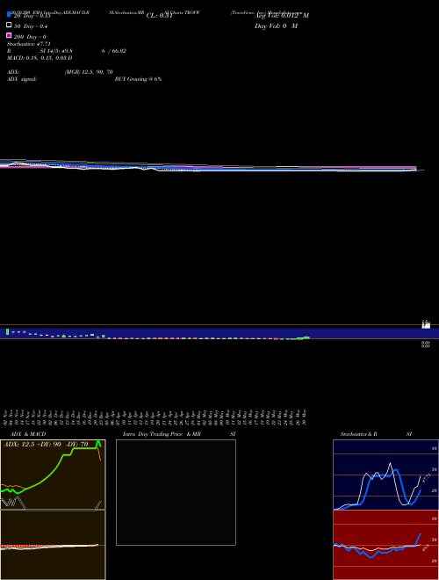Click the small white icon right of volume strip
The width and height of the screenshot is (439, 580).
pyautogui.click(x=426, y=325)
